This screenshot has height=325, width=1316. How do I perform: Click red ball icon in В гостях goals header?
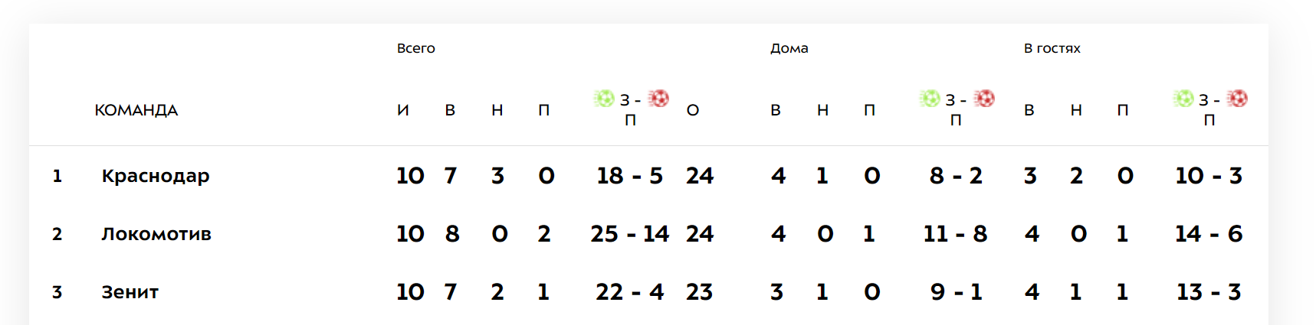point(1237,99)
